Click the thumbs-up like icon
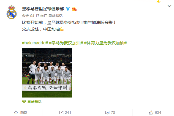The height and width of the screenshot is (116, 174). [x=151, y=113]
